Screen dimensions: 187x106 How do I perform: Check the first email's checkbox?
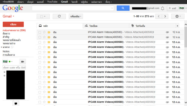pos(40,32)
